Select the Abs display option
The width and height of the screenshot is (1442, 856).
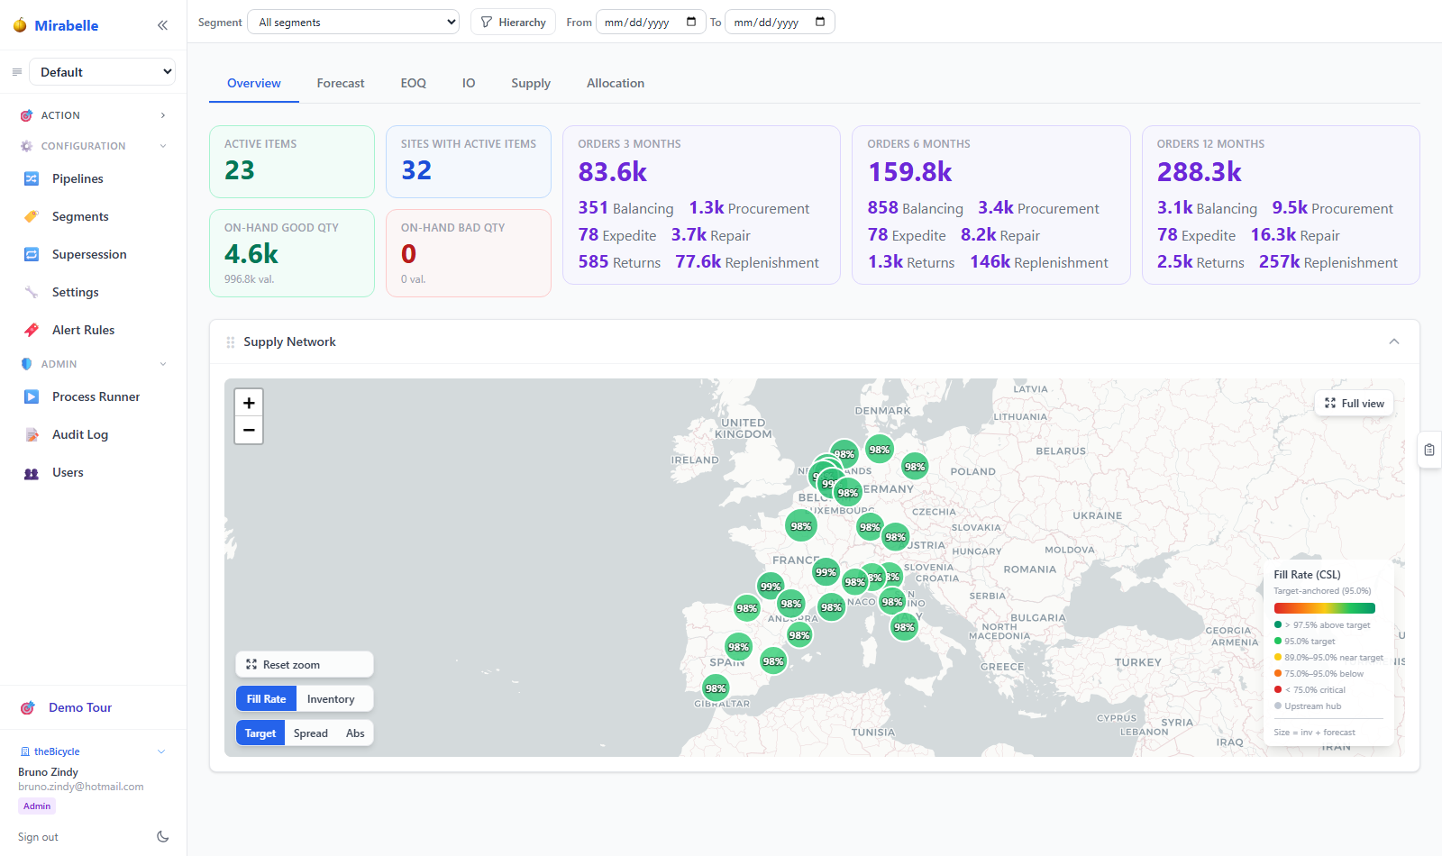[x=356, y=733]
